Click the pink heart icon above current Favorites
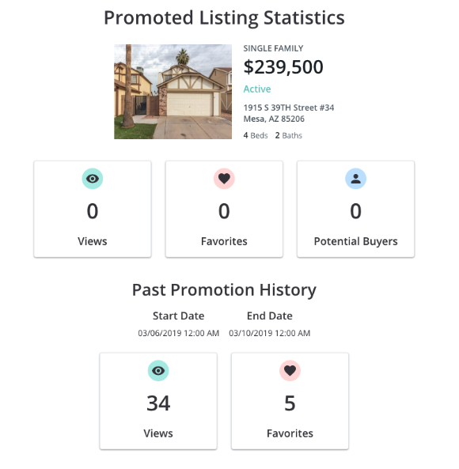459x469 pixels. (x=224, y=179)
